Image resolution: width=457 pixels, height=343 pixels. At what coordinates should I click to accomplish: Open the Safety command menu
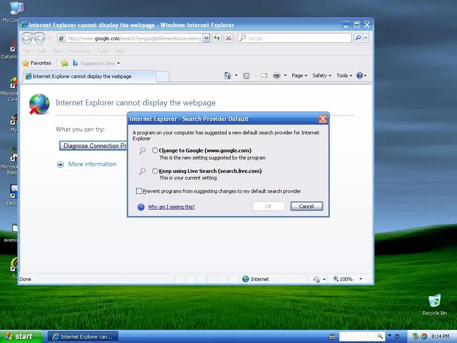pos(321,75)
